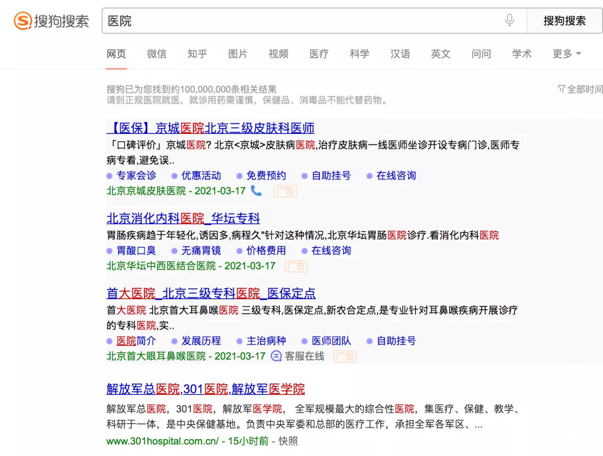Click the 北京华坛中西医结合医院 source text
Screen dimensions: 603x456
point(161,266)
